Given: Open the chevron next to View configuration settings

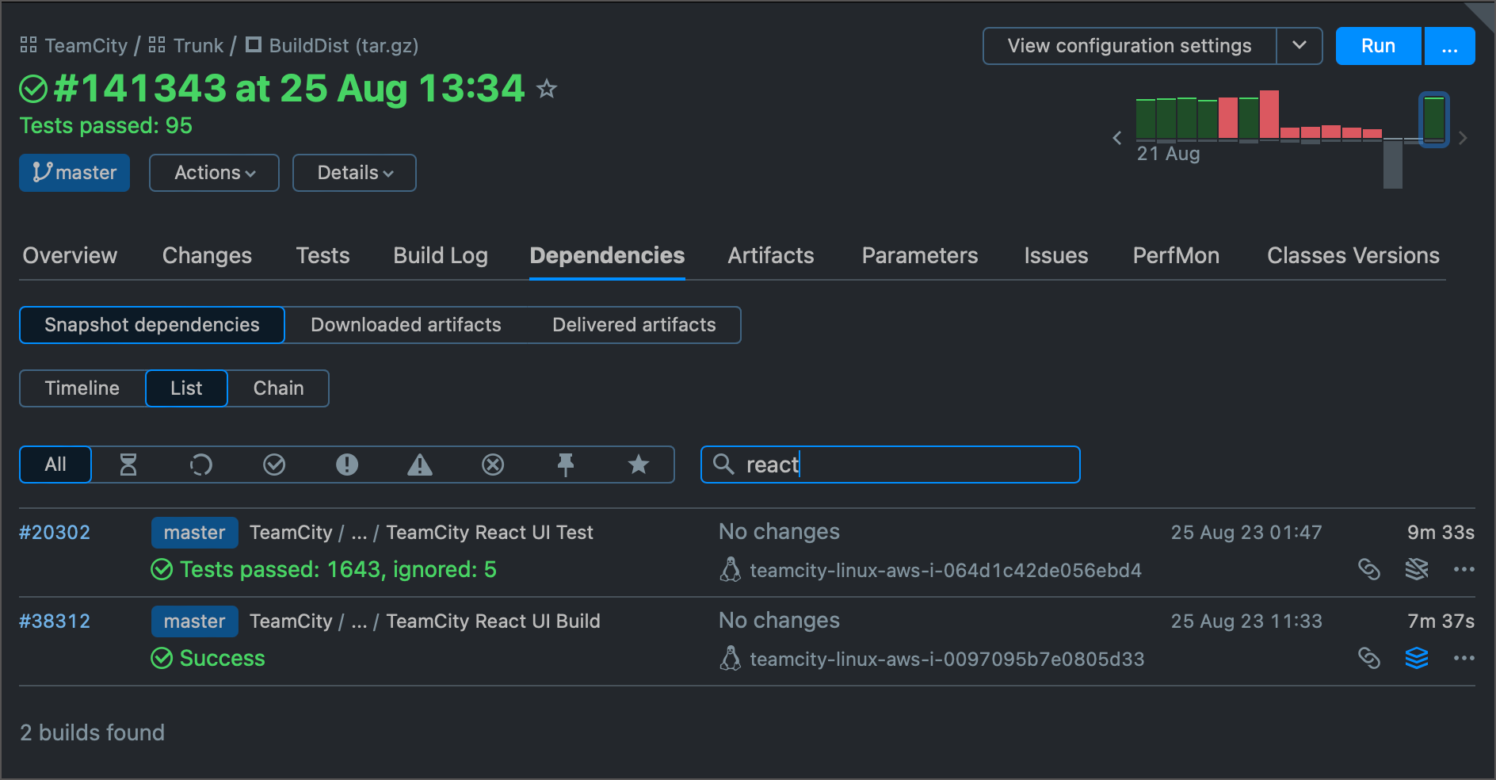Looking at the screenshot, I should click(x=1299, y=45).
